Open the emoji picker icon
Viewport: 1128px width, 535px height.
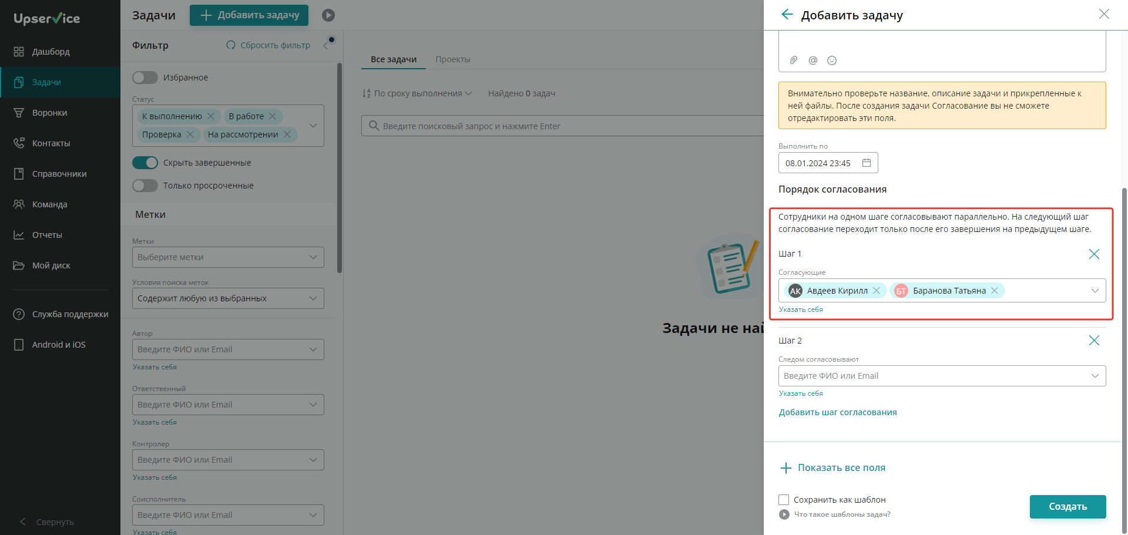pyautogui.click(x=832, y=60)
